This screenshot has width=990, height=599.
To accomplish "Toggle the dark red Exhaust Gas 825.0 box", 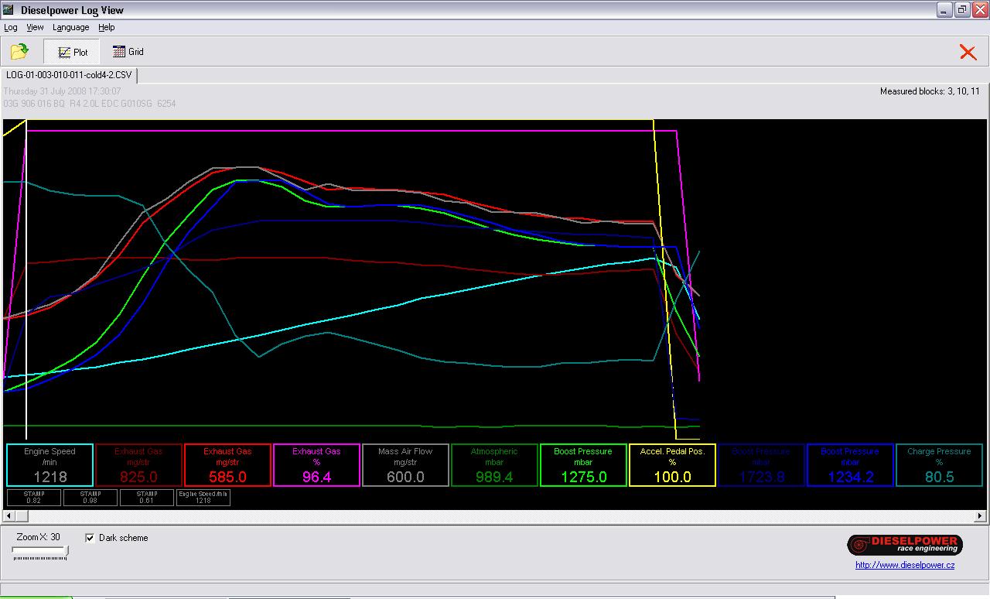I will click(x=138, y=464).
